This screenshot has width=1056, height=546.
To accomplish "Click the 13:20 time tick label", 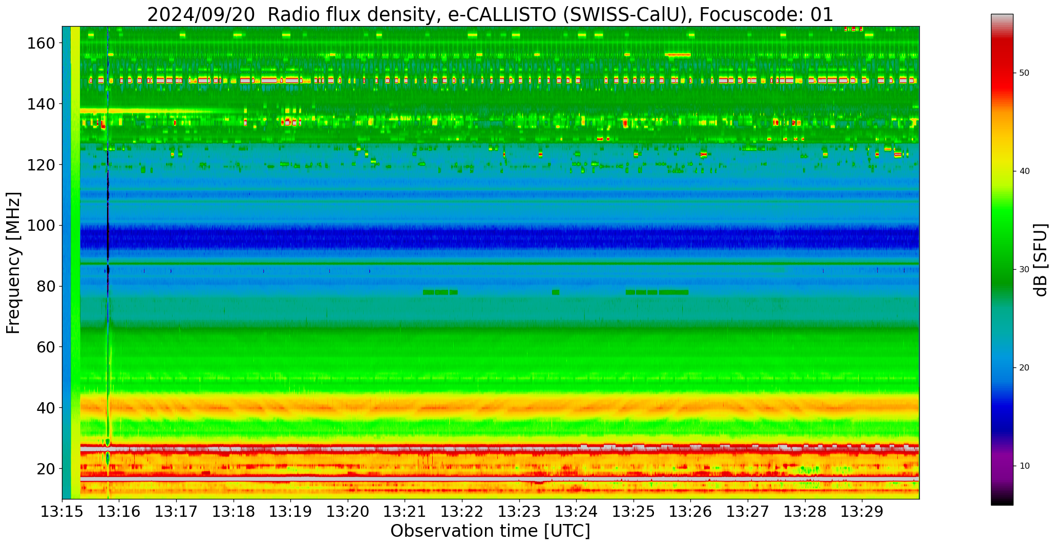I will (348, 511).
